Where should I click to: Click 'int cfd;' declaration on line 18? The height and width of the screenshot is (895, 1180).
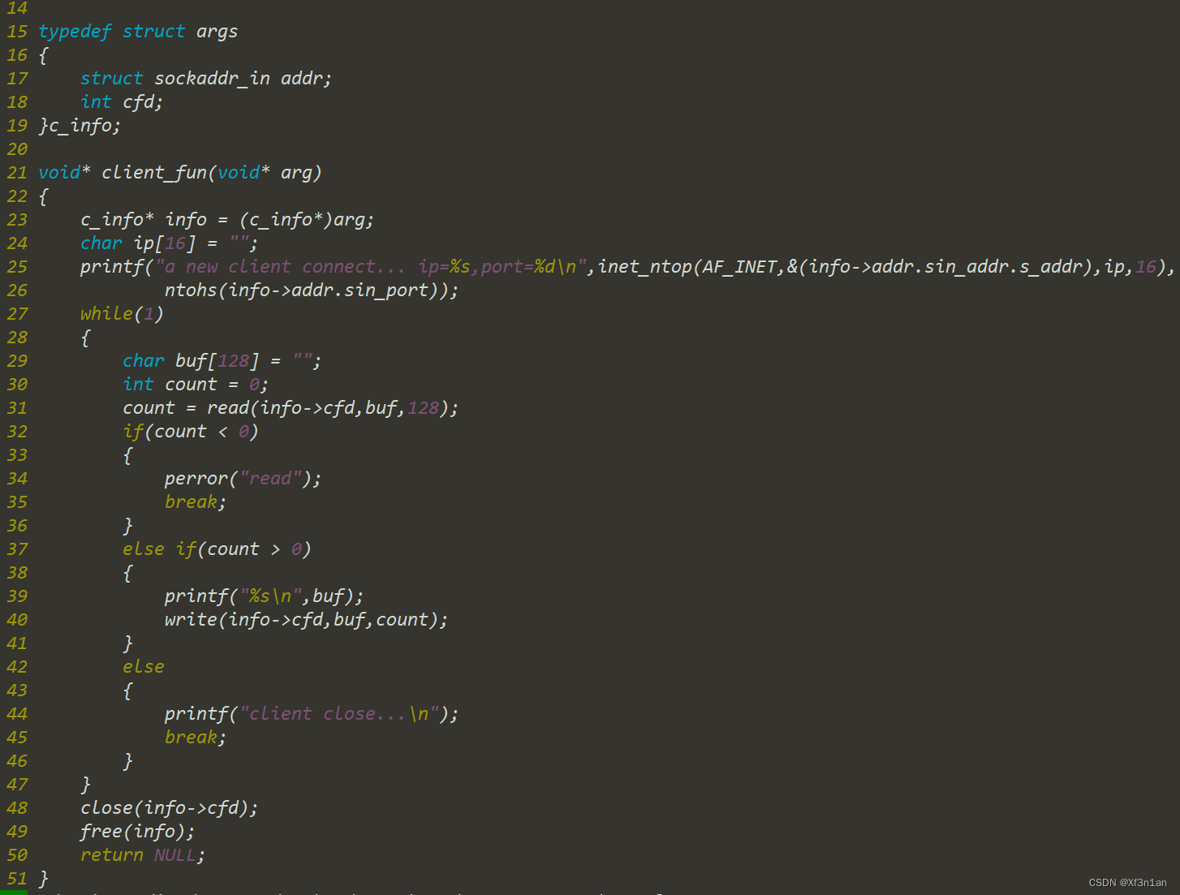pyautogui.click(x=122, y=102)
